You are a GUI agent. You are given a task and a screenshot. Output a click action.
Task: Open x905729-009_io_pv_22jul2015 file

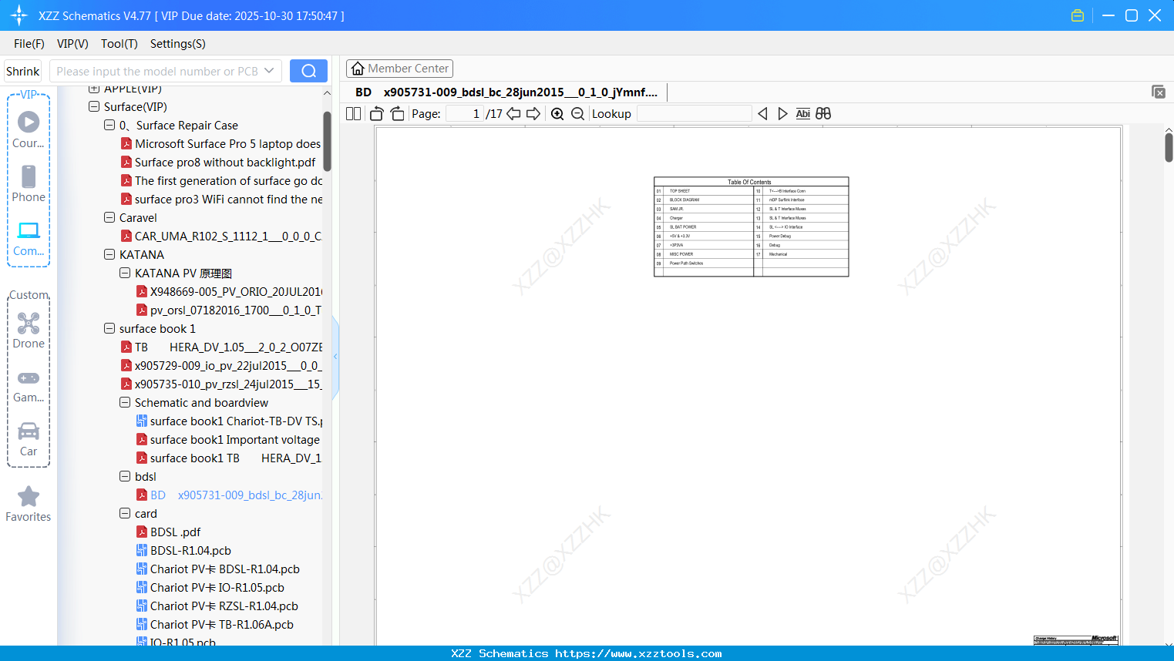click(x=221, y=366)
